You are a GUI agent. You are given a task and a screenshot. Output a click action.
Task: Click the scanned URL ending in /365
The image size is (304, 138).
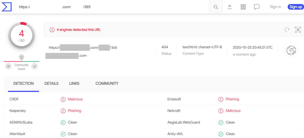click(x=83, y=48)
